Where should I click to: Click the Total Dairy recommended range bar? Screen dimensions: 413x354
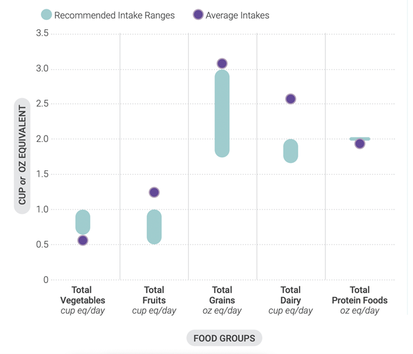290,151
